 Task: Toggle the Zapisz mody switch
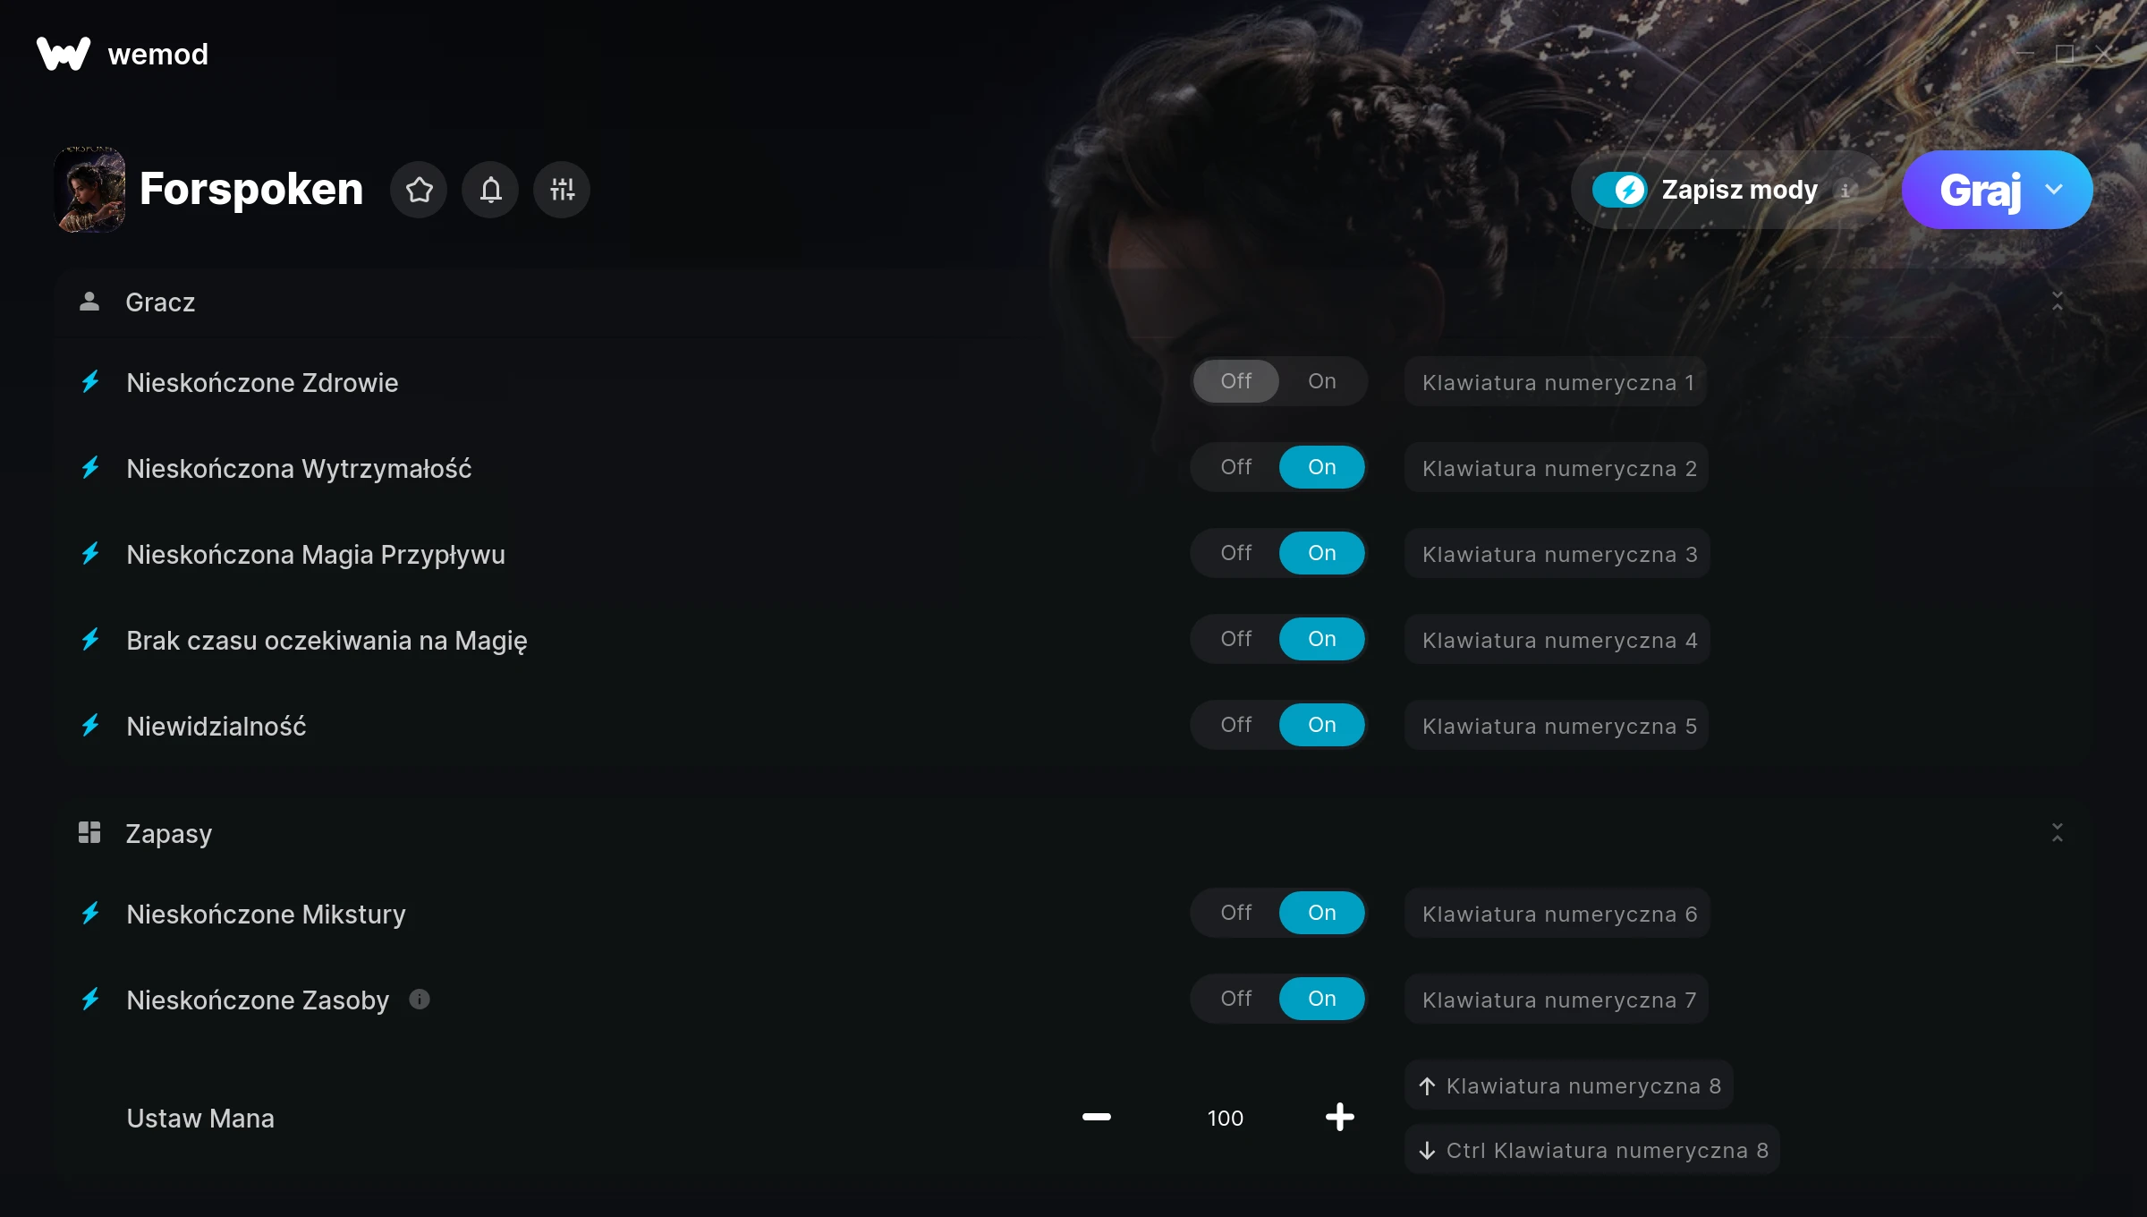pos(1619,190)
